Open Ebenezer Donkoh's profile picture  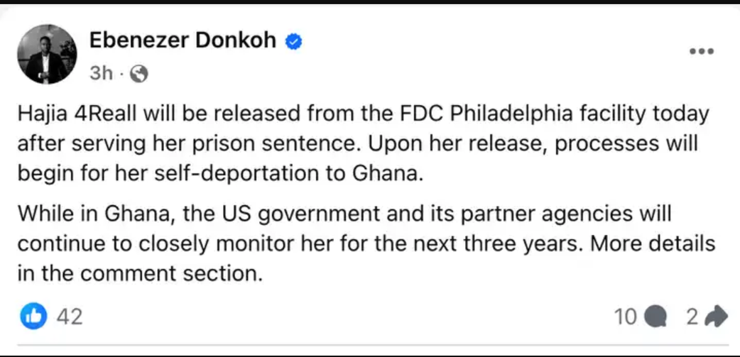pos(47,54)
